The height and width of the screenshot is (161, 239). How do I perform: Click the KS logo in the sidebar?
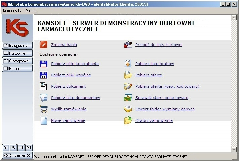click(x=17, y=28)
